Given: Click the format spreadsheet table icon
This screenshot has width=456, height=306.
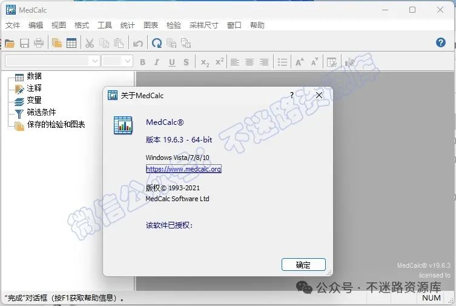Looking at the screenshot, I should (x=331, y=62).
